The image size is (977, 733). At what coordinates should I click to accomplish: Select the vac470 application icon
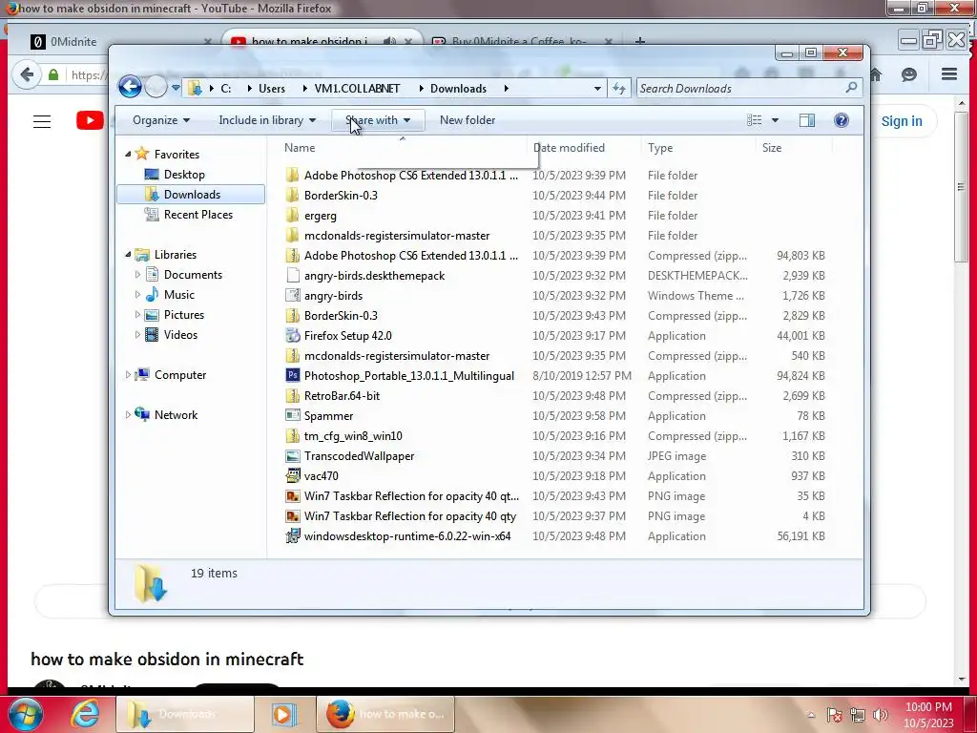click(292, 475)
